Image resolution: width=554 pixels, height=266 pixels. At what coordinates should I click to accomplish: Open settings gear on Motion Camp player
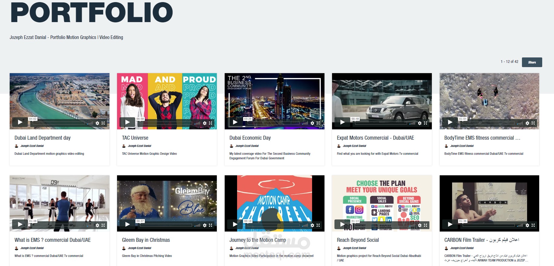[x=312, y=225]
